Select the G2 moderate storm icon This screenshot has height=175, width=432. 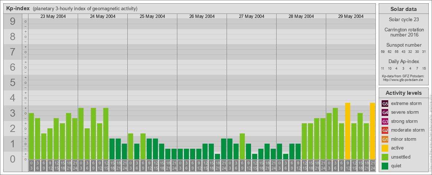pos(385,130)
